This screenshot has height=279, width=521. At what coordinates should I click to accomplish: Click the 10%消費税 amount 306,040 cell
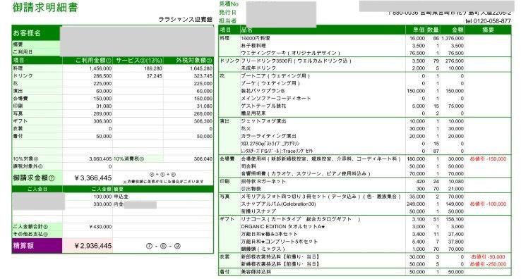click(x=188, y=159)
